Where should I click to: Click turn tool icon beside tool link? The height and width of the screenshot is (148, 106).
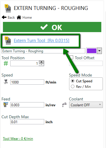pyautogui.click(x=8, y=41)
